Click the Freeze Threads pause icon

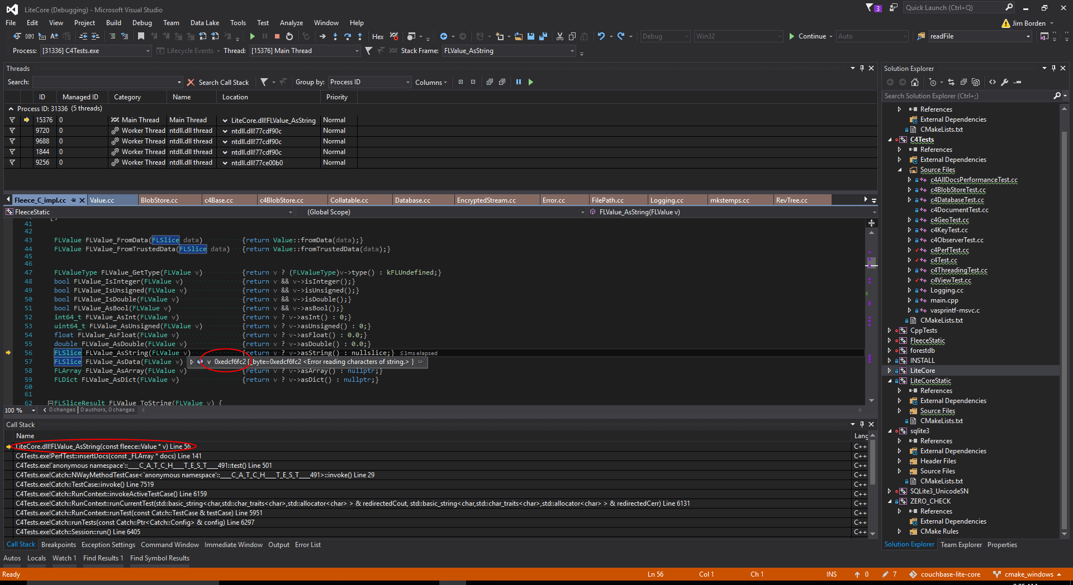coord(518,82)
